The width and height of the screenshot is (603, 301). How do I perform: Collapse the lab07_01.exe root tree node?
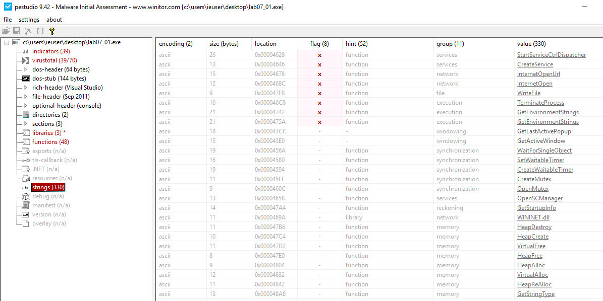tap(7, 43)
